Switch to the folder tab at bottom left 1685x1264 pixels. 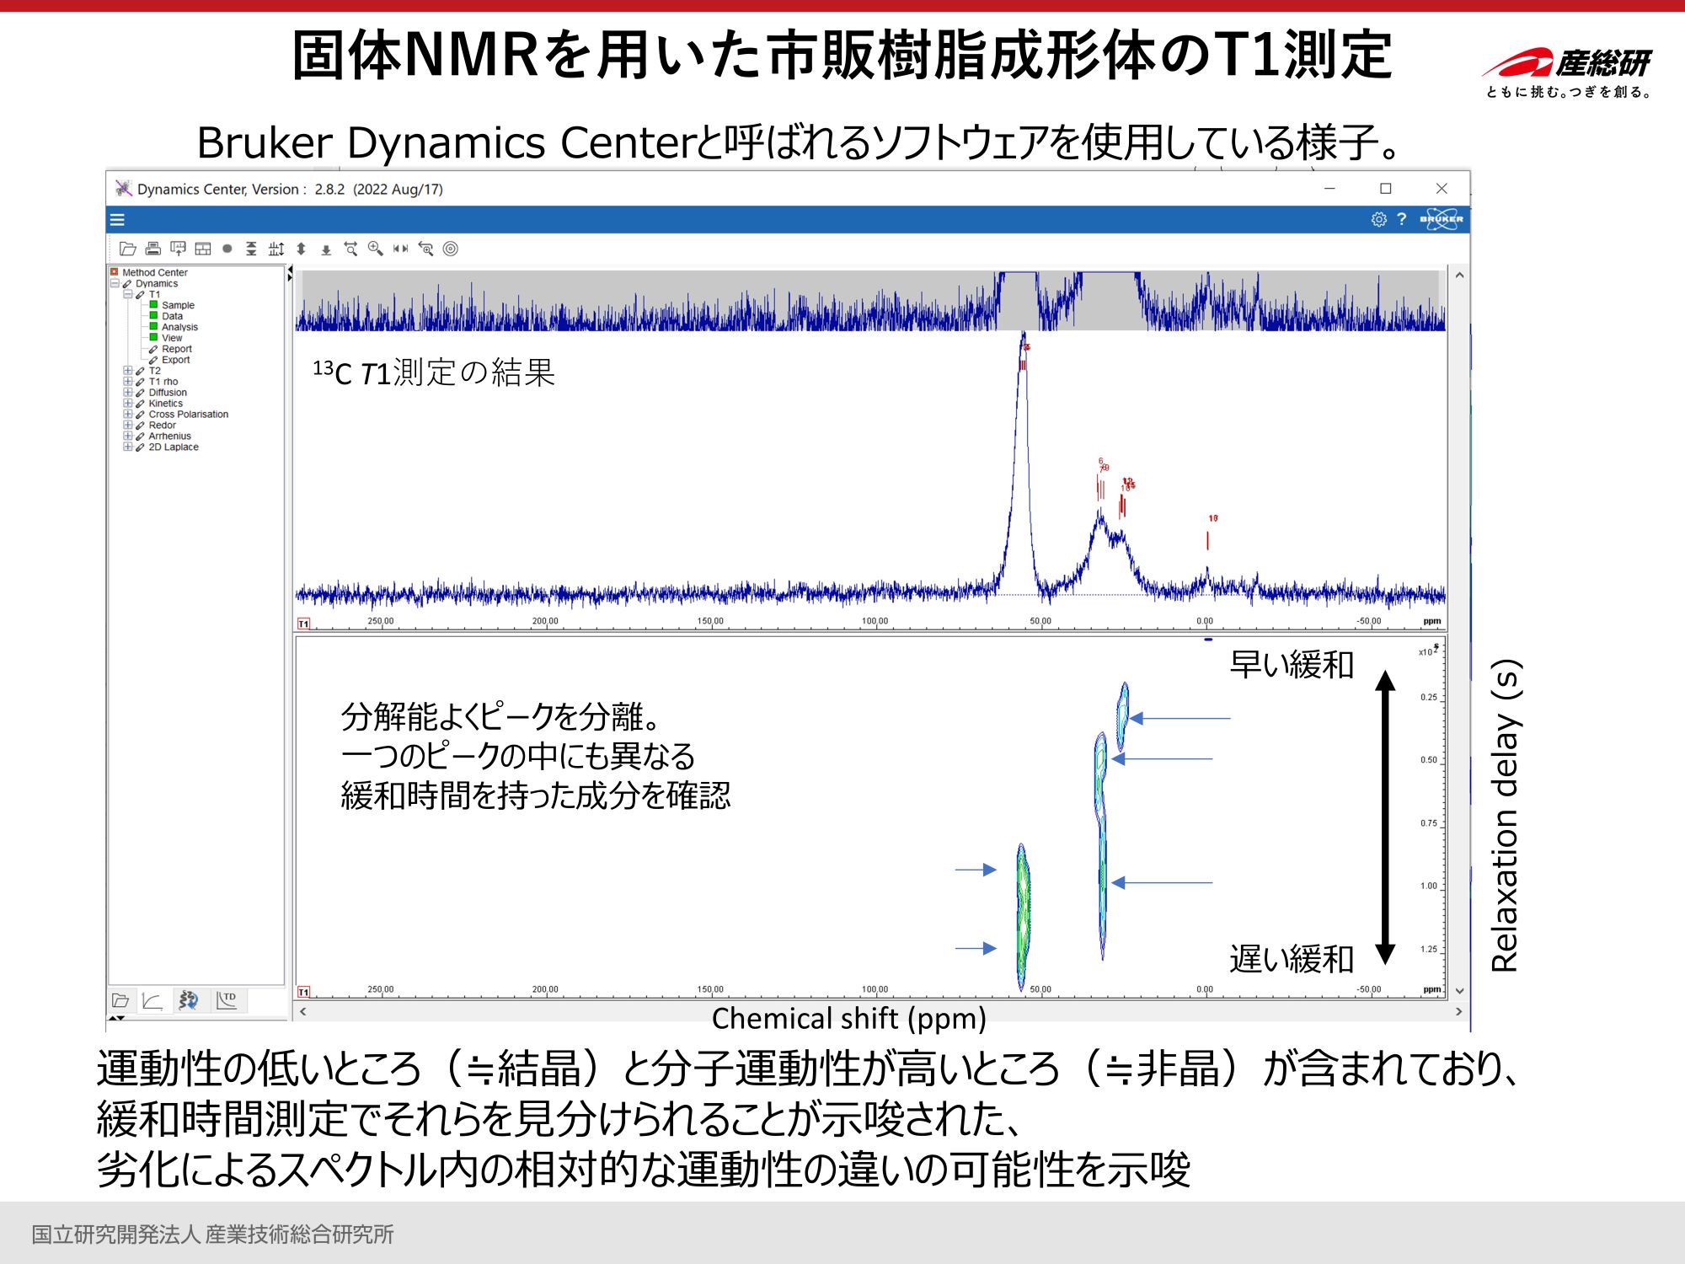point(120,1001)
